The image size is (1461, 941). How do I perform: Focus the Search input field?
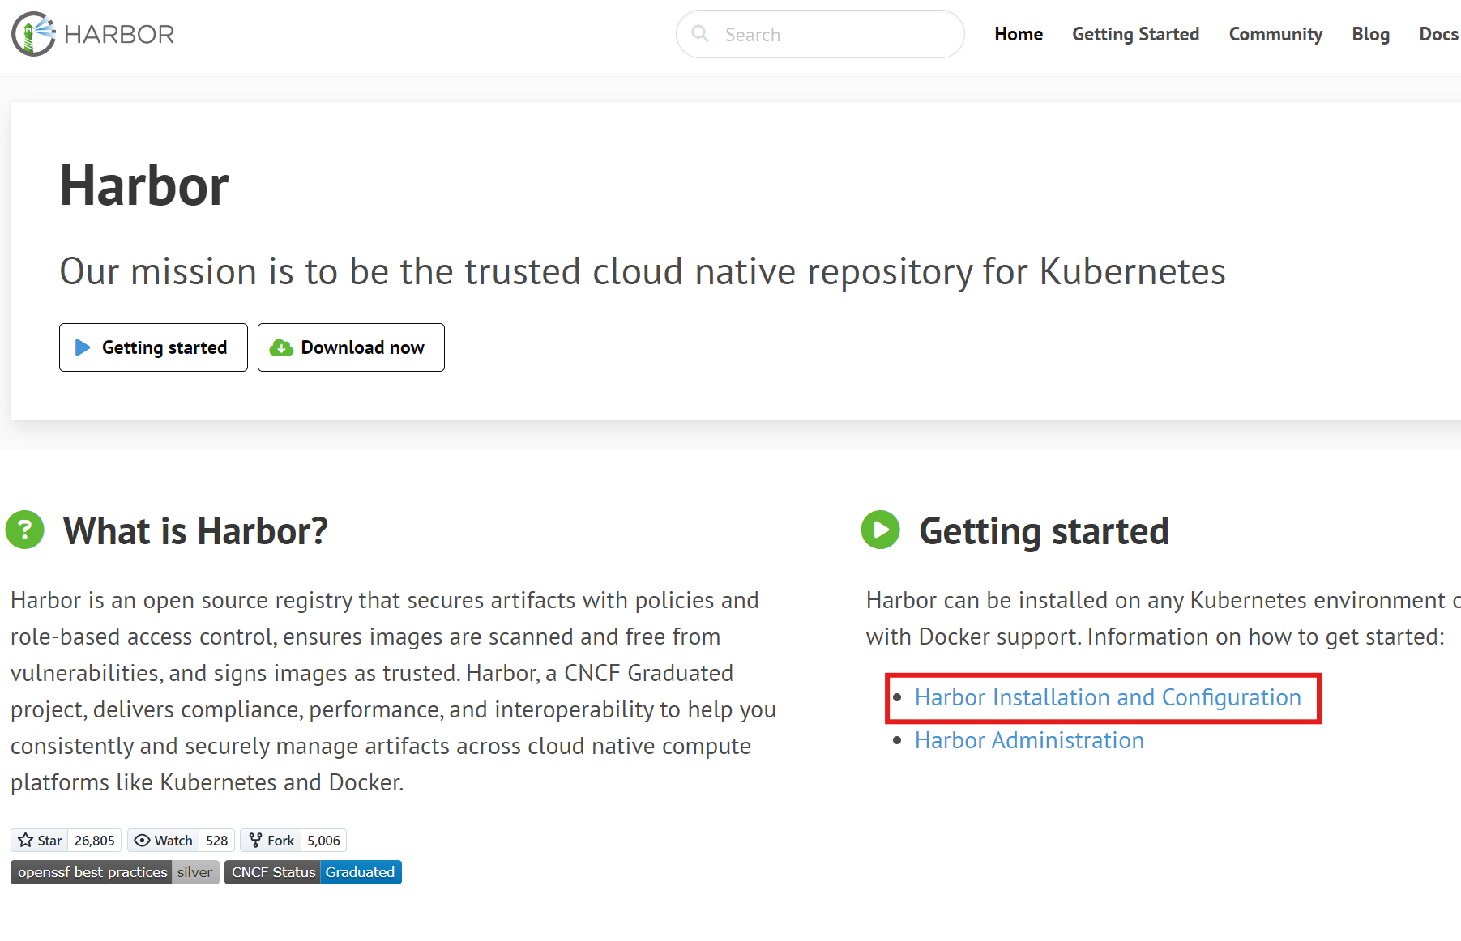pos(820,34)
